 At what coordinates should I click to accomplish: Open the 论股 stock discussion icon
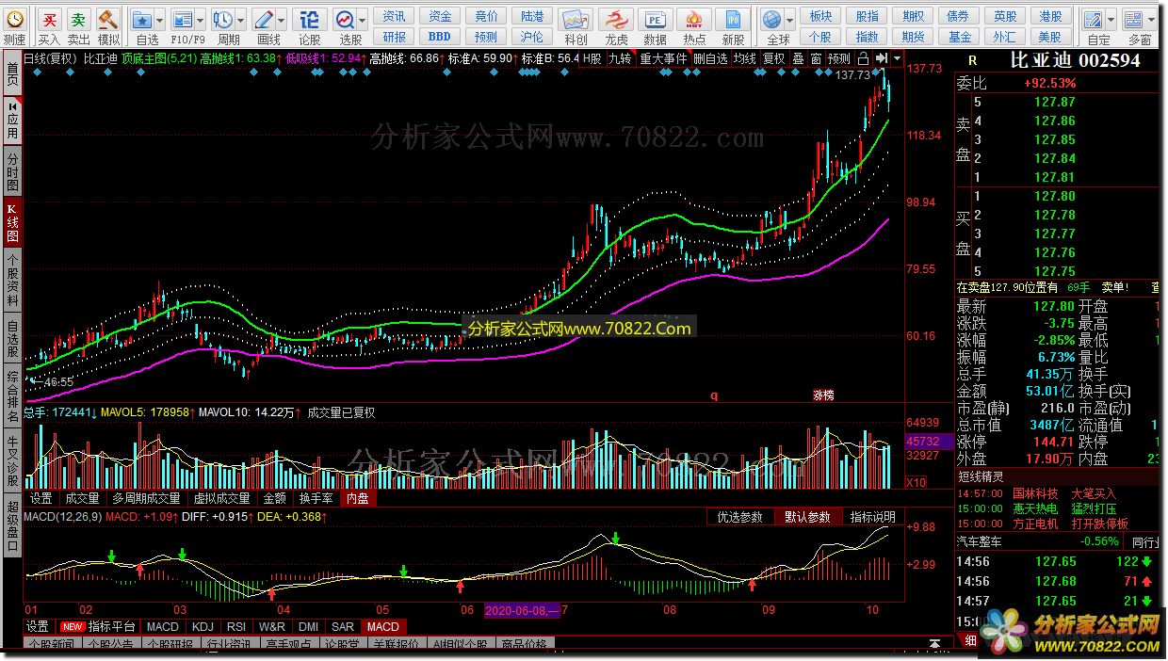(309, 19)
